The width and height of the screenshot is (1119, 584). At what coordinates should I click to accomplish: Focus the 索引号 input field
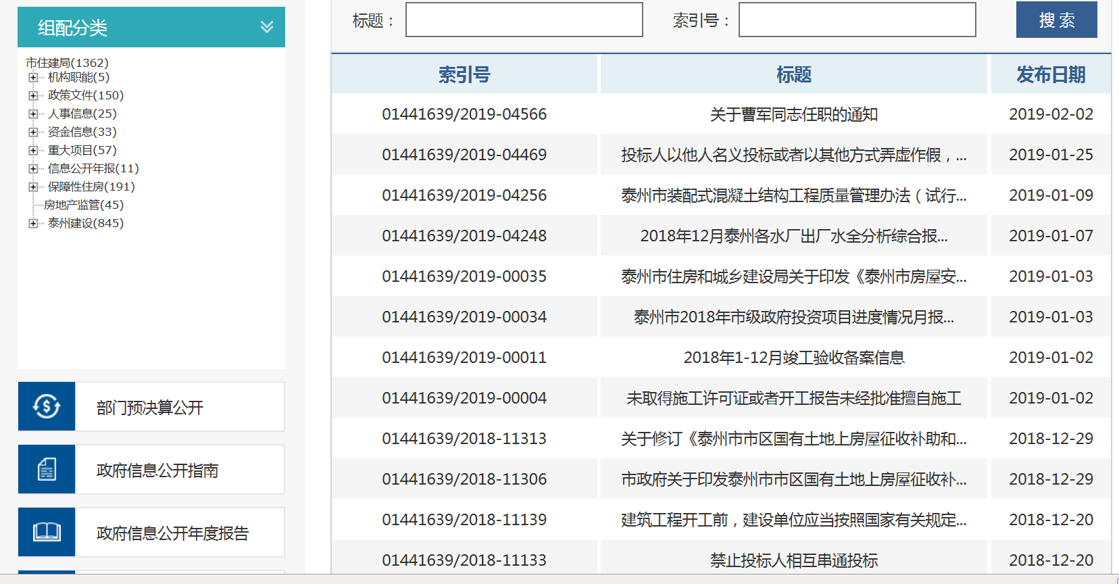pos(857,20)
